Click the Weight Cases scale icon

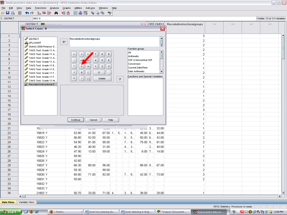click(80, 13)
